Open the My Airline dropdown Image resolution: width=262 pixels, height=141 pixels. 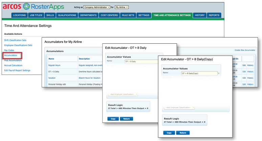tap(122, 7)
